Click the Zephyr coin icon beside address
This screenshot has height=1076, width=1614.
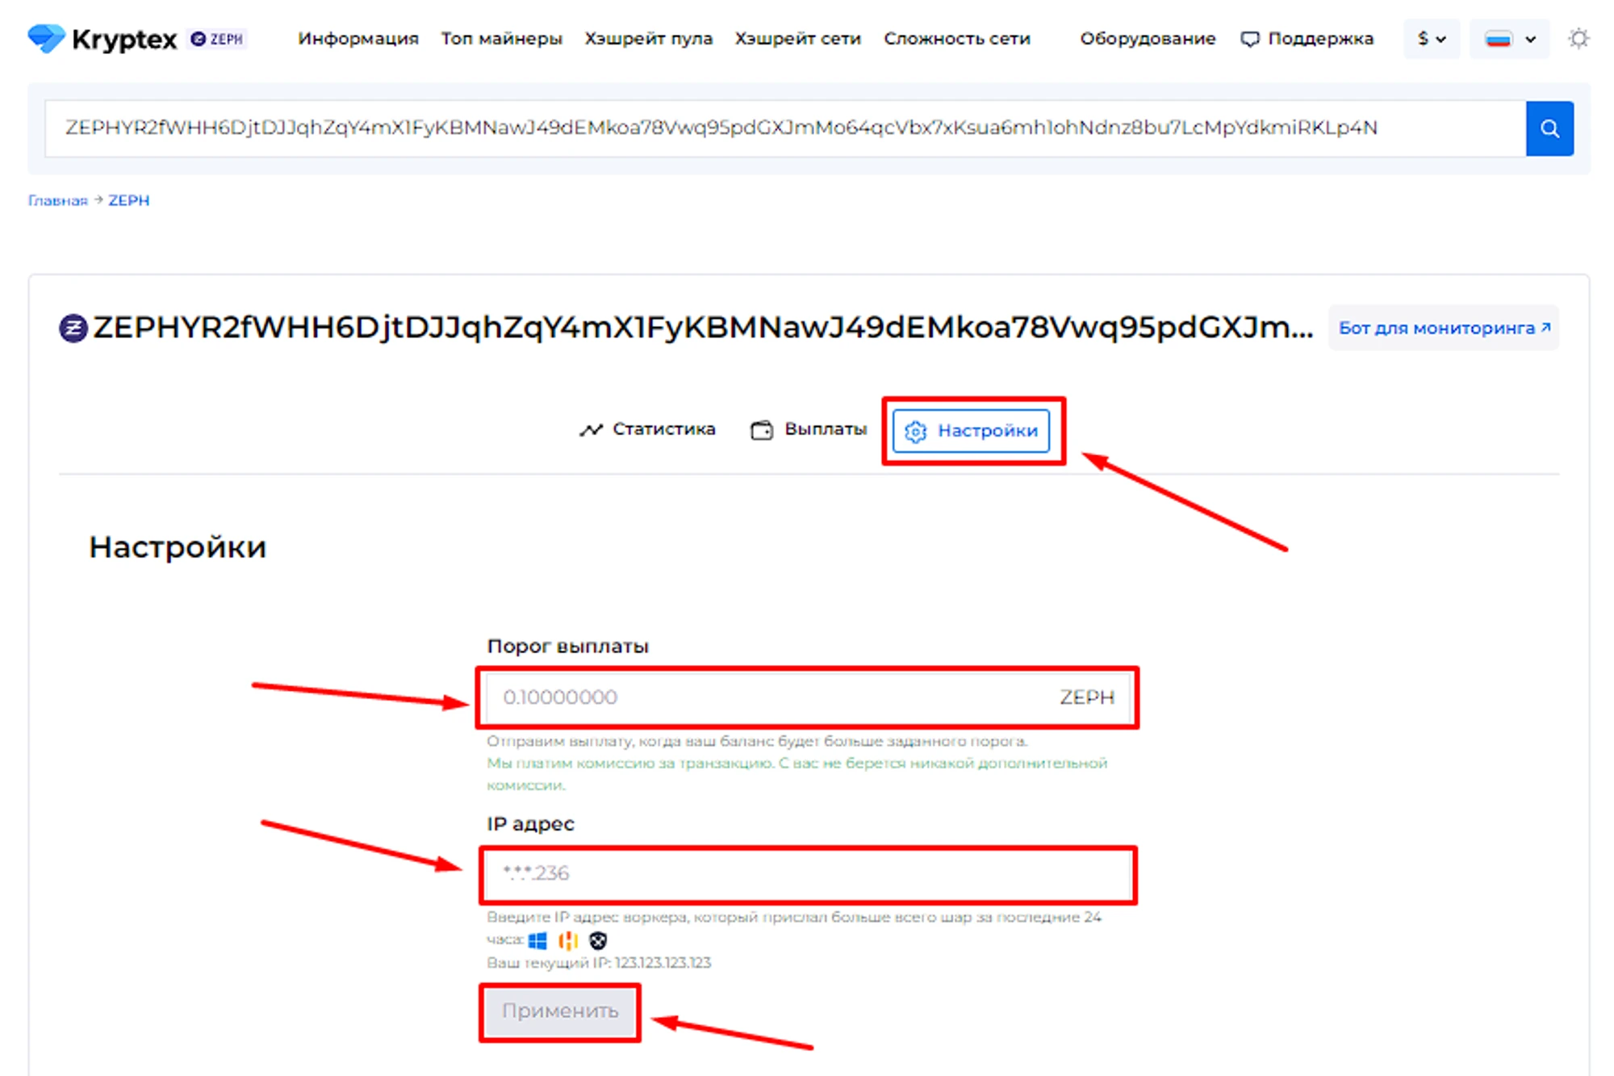(x=73, y=328)
